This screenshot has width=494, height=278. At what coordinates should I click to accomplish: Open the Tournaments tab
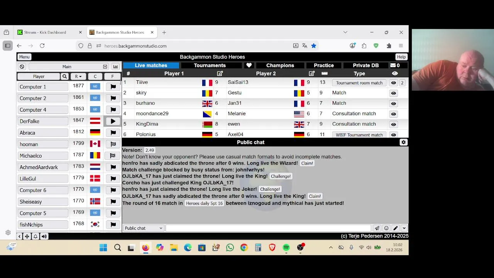(210, 65)
